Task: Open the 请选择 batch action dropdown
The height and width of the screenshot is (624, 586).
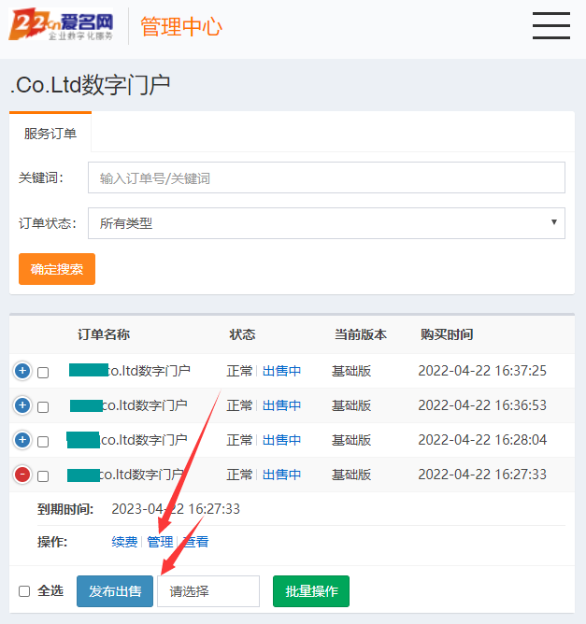Action: pyautogui.click(x=207, y=591)
